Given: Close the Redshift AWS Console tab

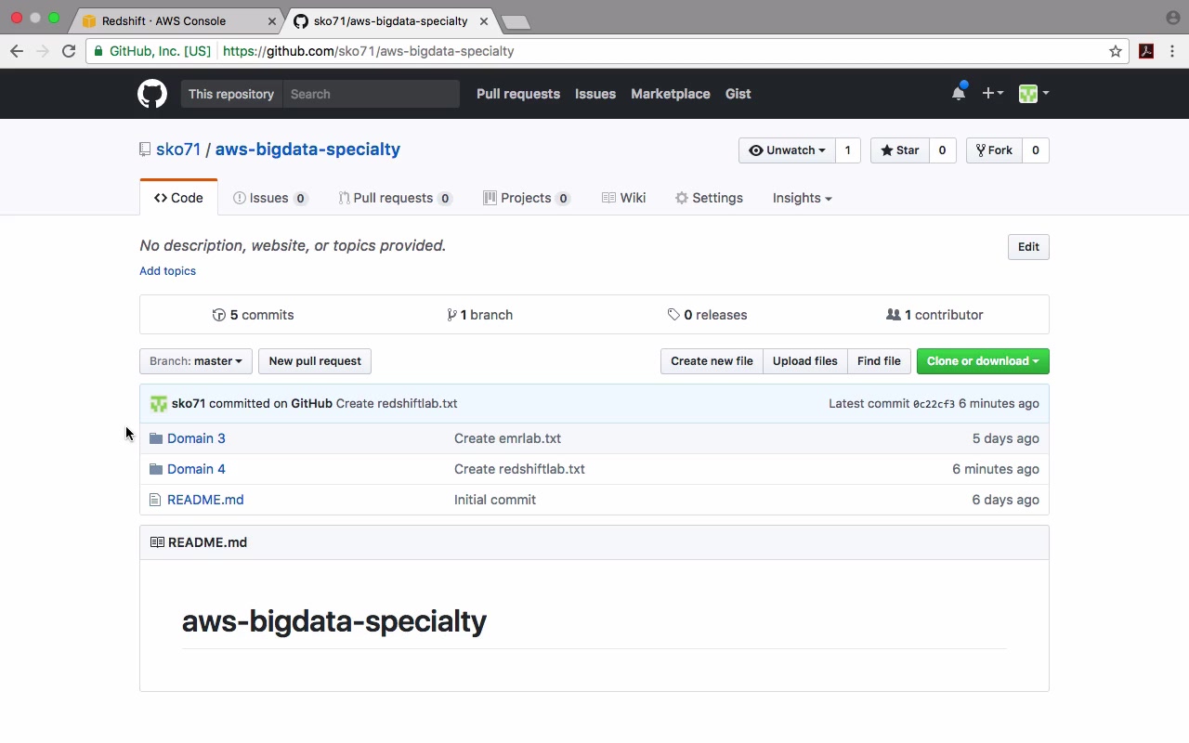Looking at the screenshot, I should [272, 20].
